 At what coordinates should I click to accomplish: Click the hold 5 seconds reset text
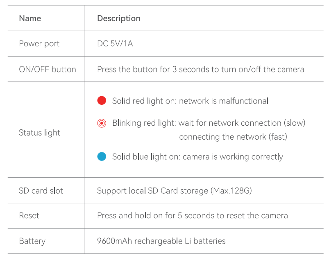coord(193,216)
